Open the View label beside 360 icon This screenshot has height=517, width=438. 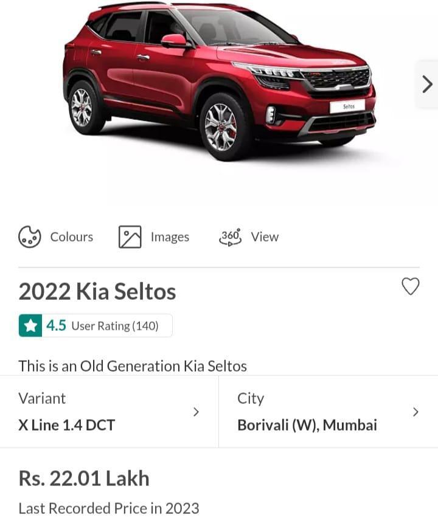point(265,237)
